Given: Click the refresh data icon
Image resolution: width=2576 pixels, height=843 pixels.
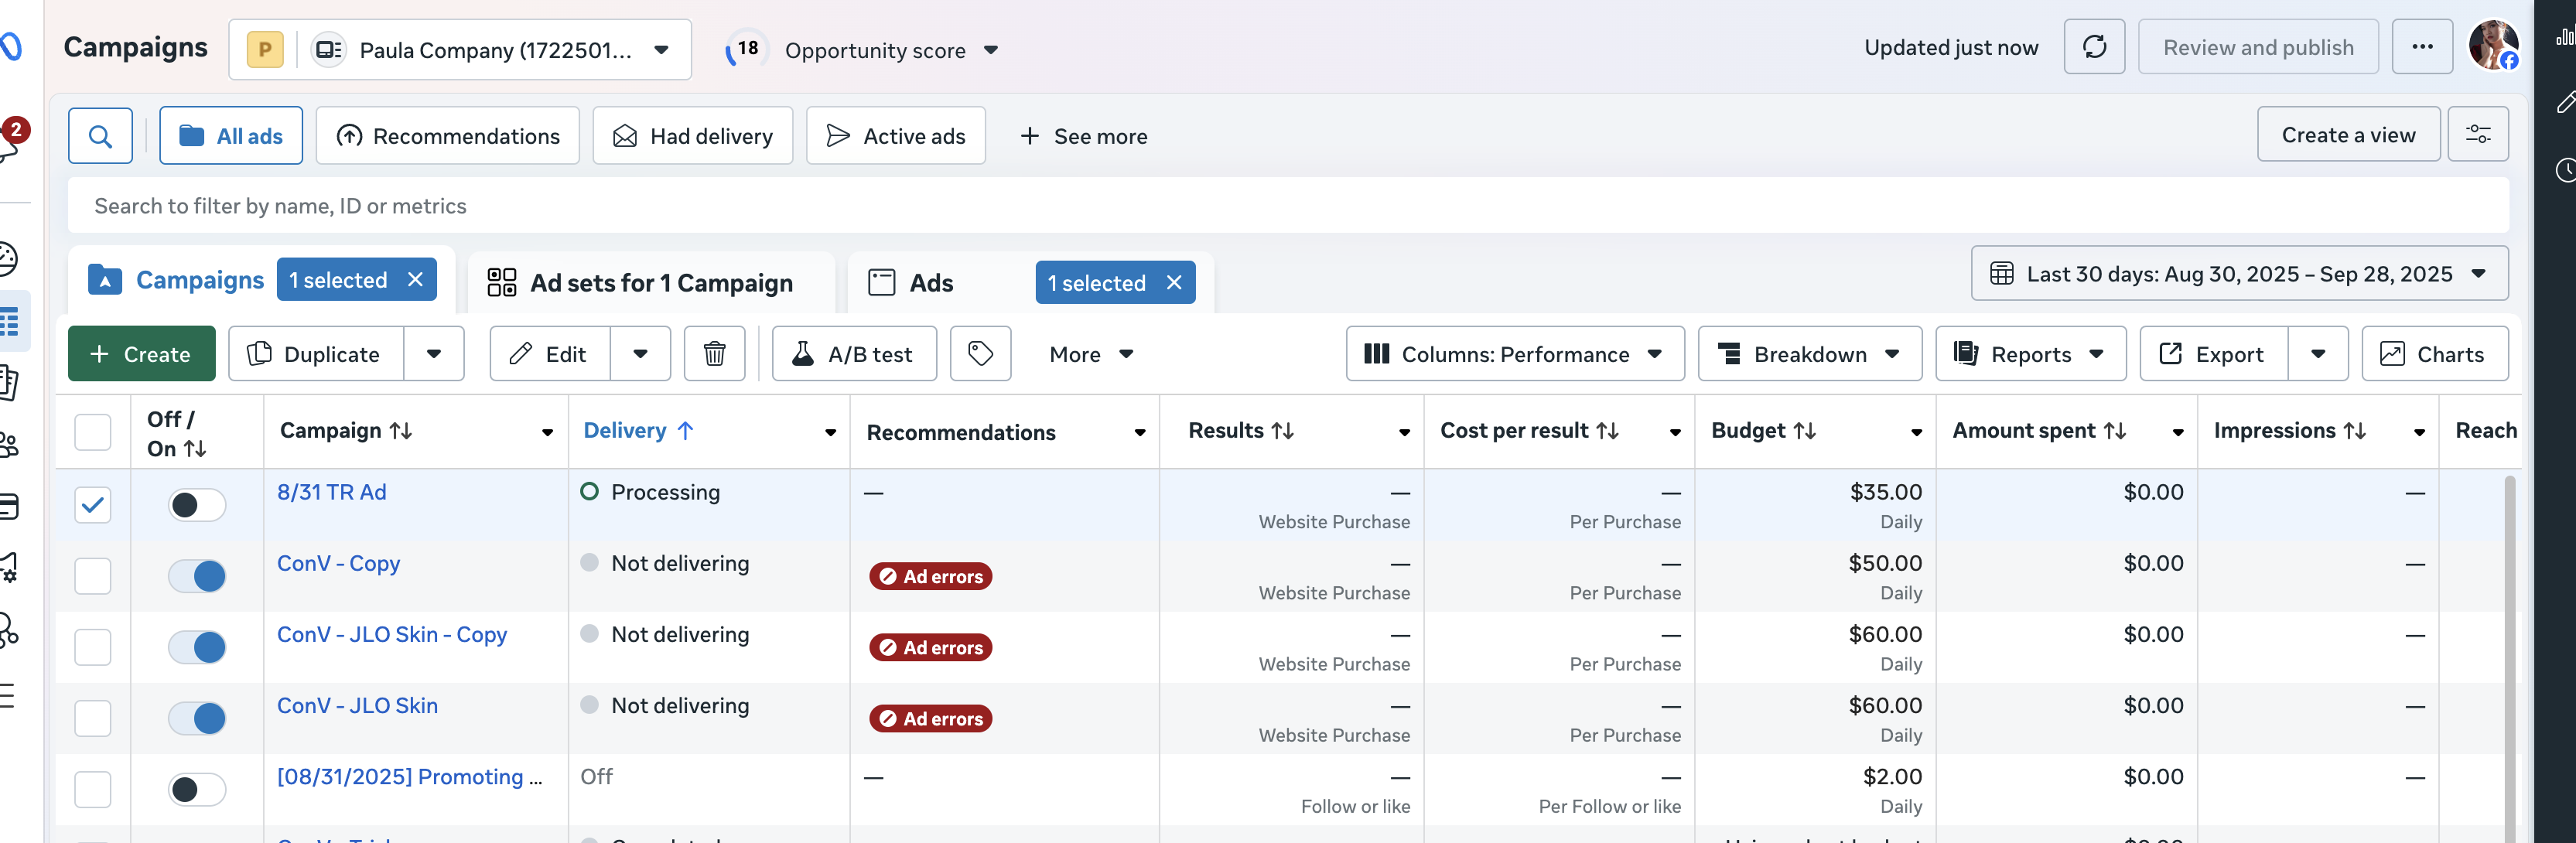Looking at the screenshot, I should click(x=2094, y=47).
